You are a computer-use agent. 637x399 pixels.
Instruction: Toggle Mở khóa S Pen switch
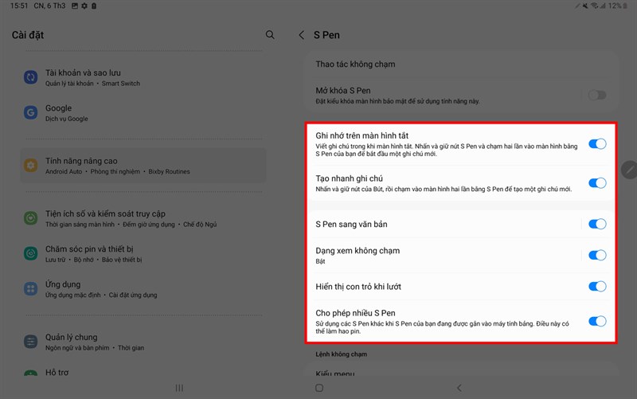click(x=597, y=95)
